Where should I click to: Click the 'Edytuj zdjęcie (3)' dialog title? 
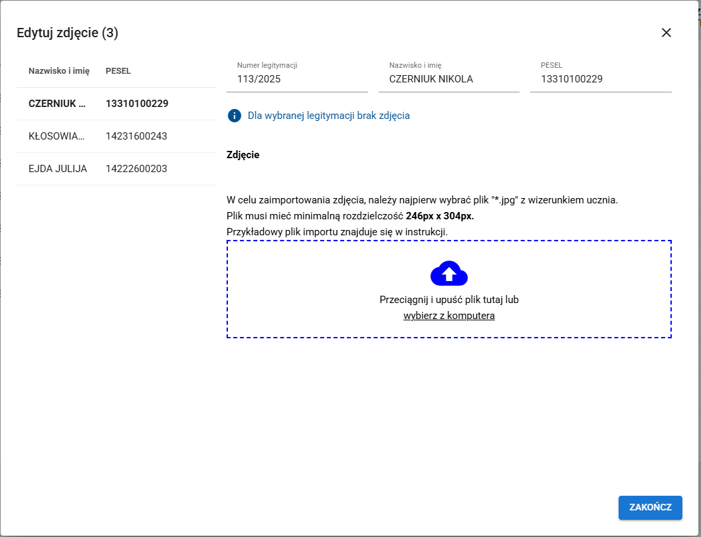[x=67, y=33]
